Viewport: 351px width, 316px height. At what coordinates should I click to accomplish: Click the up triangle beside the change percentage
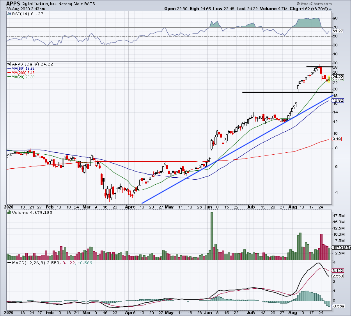click(330, 9)
